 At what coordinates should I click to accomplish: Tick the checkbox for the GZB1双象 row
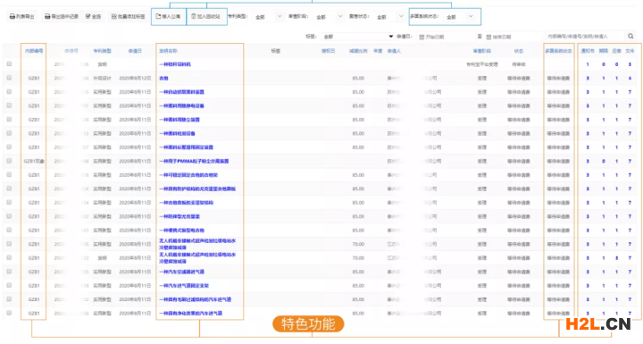9,161
